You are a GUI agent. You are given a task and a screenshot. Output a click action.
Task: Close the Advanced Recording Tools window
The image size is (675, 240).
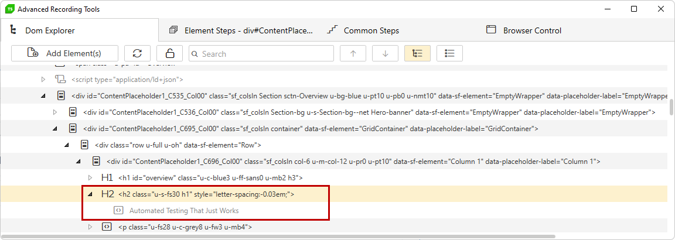(660, 9)
